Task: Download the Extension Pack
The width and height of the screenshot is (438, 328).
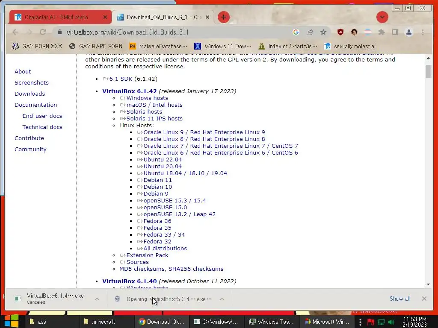Action: tap(147, 255)
